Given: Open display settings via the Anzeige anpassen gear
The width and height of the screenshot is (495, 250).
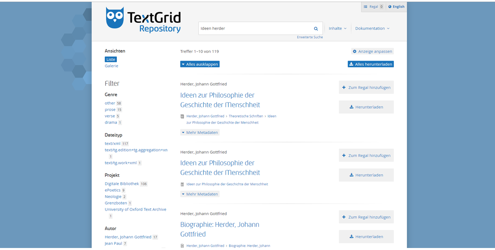Looking at the screenshot, I should 354,51.
